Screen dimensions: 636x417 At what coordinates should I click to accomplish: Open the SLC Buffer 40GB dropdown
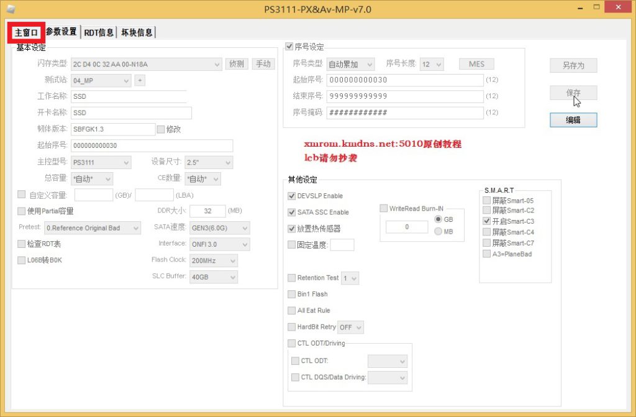(213, 277)
